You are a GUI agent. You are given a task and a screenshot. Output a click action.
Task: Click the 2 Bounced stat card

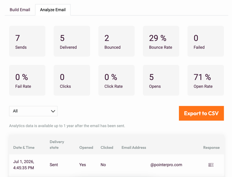116,41
